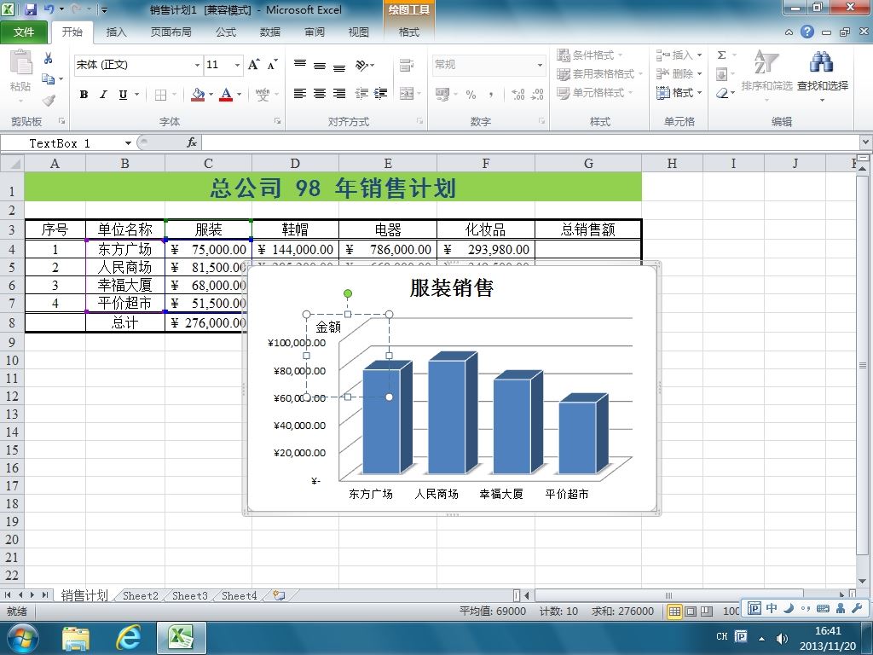873x655 pixels.
Task: Open Excel Help question mark icon
Action: coord(807,32)
